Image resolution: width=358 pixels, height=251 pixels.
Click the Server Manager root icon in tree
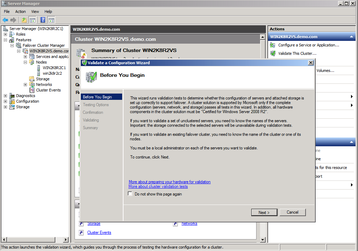[x=5, y=29]
